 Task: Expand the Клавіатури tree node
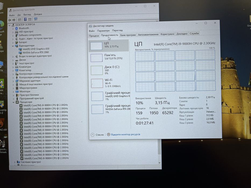[13, 67]
